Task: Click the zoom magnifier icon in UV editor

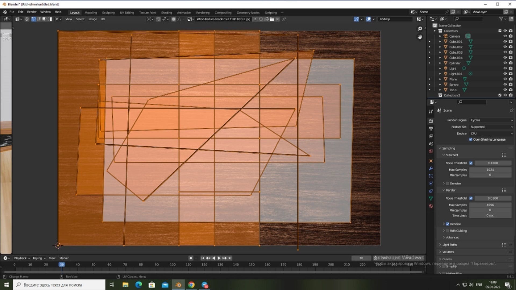Action: coord(420,29)
